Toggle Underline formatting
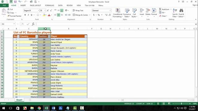 coord(32,15)
